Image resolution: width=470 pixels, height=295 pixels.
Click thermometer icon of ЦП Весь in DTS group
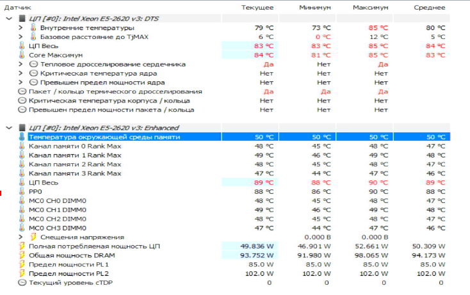pos(22,46)
